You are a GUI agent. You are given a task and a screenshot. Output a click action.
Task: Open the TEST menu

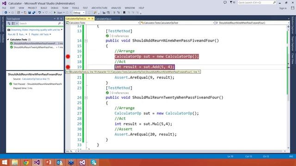pyautogui.click(x=85, y=8)
